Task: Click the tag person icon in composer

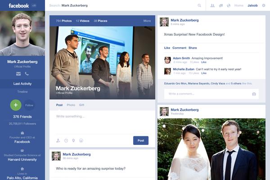Action: coord(58,140)
